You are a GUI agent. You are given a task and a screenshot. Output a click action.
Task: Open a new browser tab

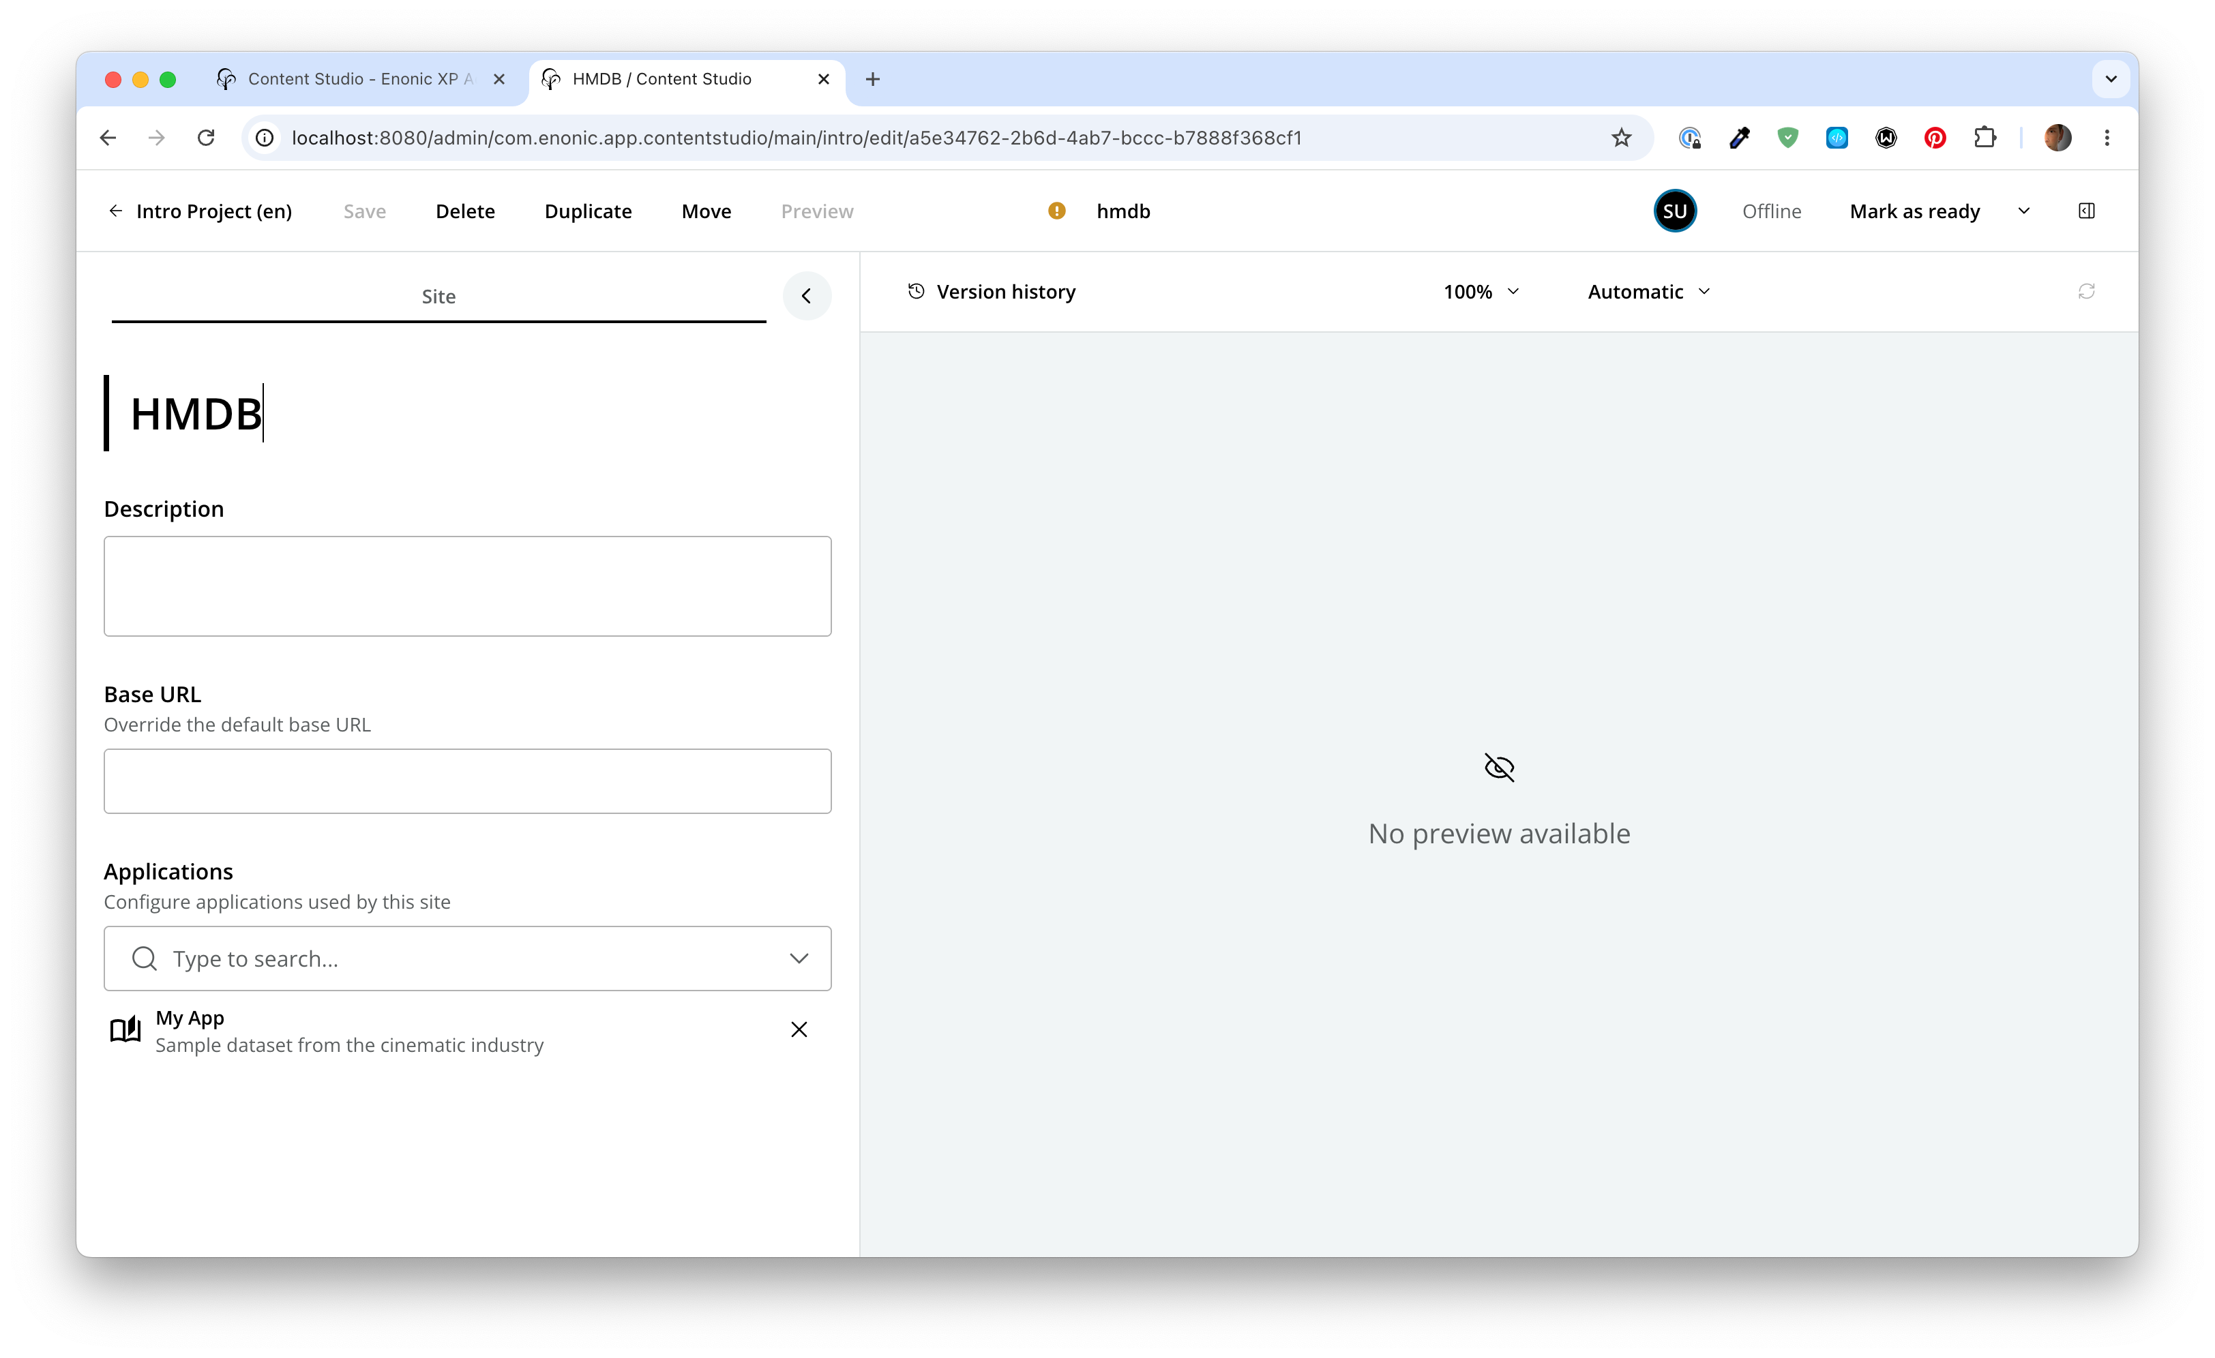click(x=872, y=79)
